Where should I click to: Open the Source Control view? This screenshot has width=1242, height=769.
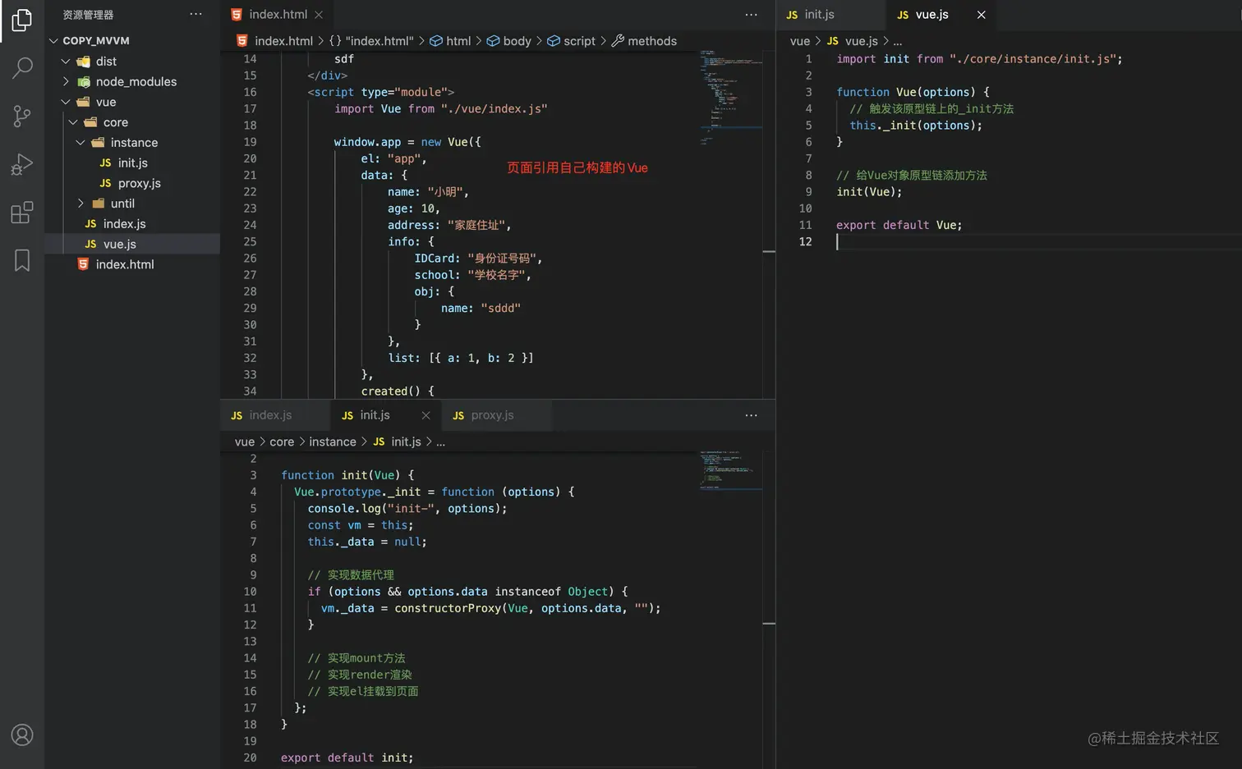point(22,116)
